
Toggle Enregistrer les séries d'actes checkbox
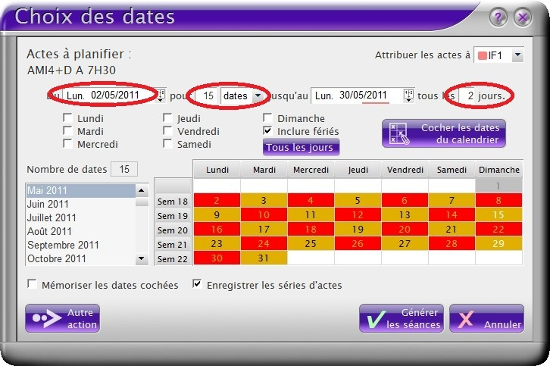click(x=198, y=285)
